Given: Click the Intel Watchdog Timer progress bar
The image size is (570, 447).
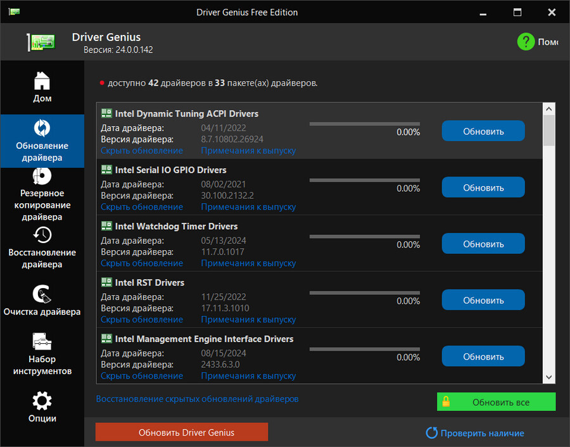Looking at the screenshot, I should [365, 237].
